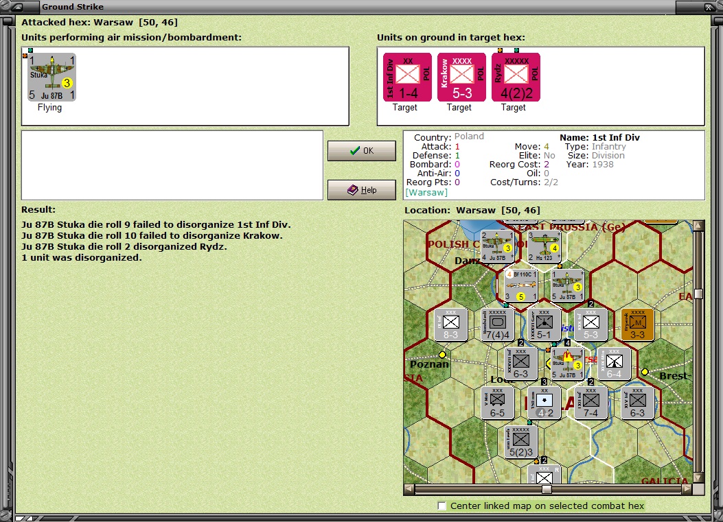Close the Ground Strike window
The width and height of the screenshot is (723, 522).
click(709, 7)
